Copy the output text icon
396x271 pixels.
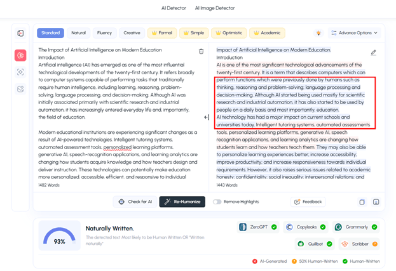pyautogui.click(x=362, y=202)
